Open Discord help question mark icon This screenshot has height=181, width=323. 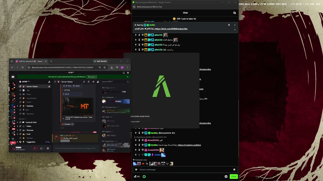[x=128, y=73]
